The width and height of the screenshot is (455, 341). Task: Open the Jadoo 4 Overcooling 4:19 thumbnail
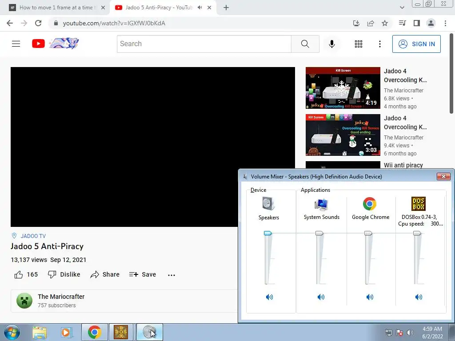[x=343, y=88]
